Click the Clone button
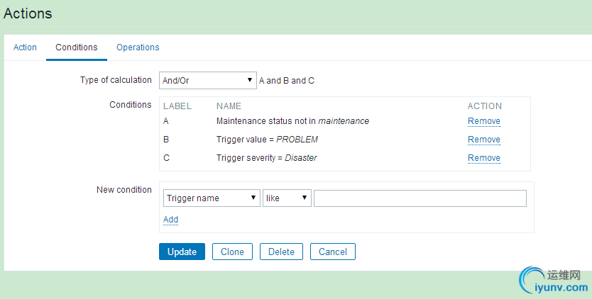 tap(232, 252)
